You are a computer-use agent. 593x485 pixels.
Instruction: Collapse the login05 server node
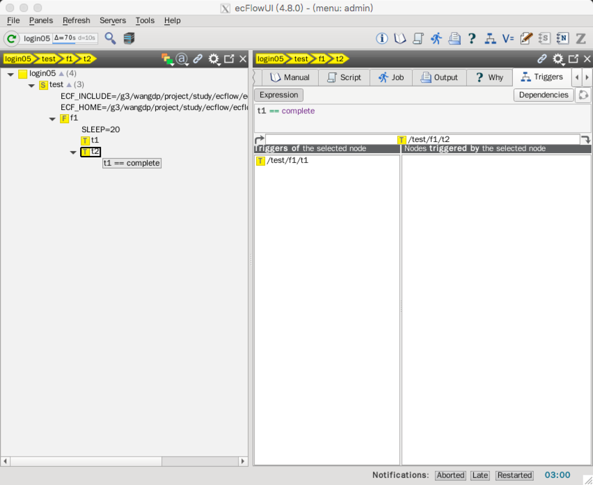point(10,74)
